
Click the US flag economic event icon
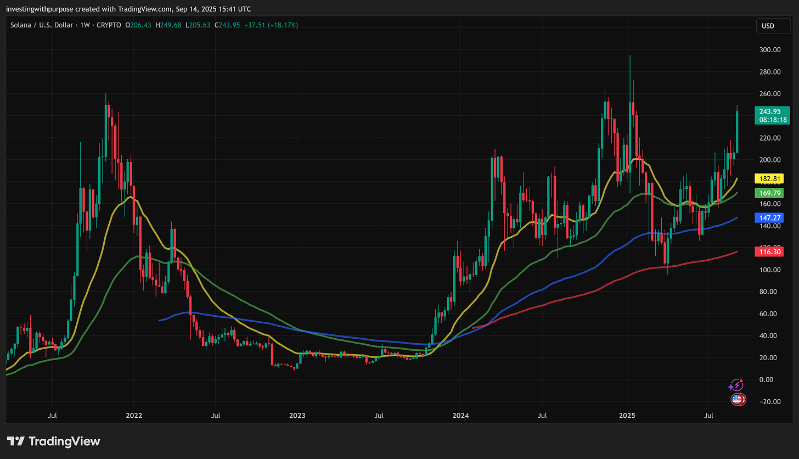point(738,400)
